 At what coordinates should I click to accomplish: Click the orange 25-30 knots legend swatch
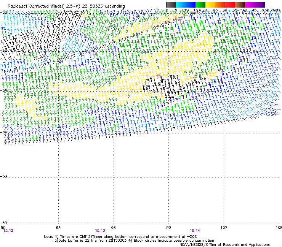(x=220, y=5)
